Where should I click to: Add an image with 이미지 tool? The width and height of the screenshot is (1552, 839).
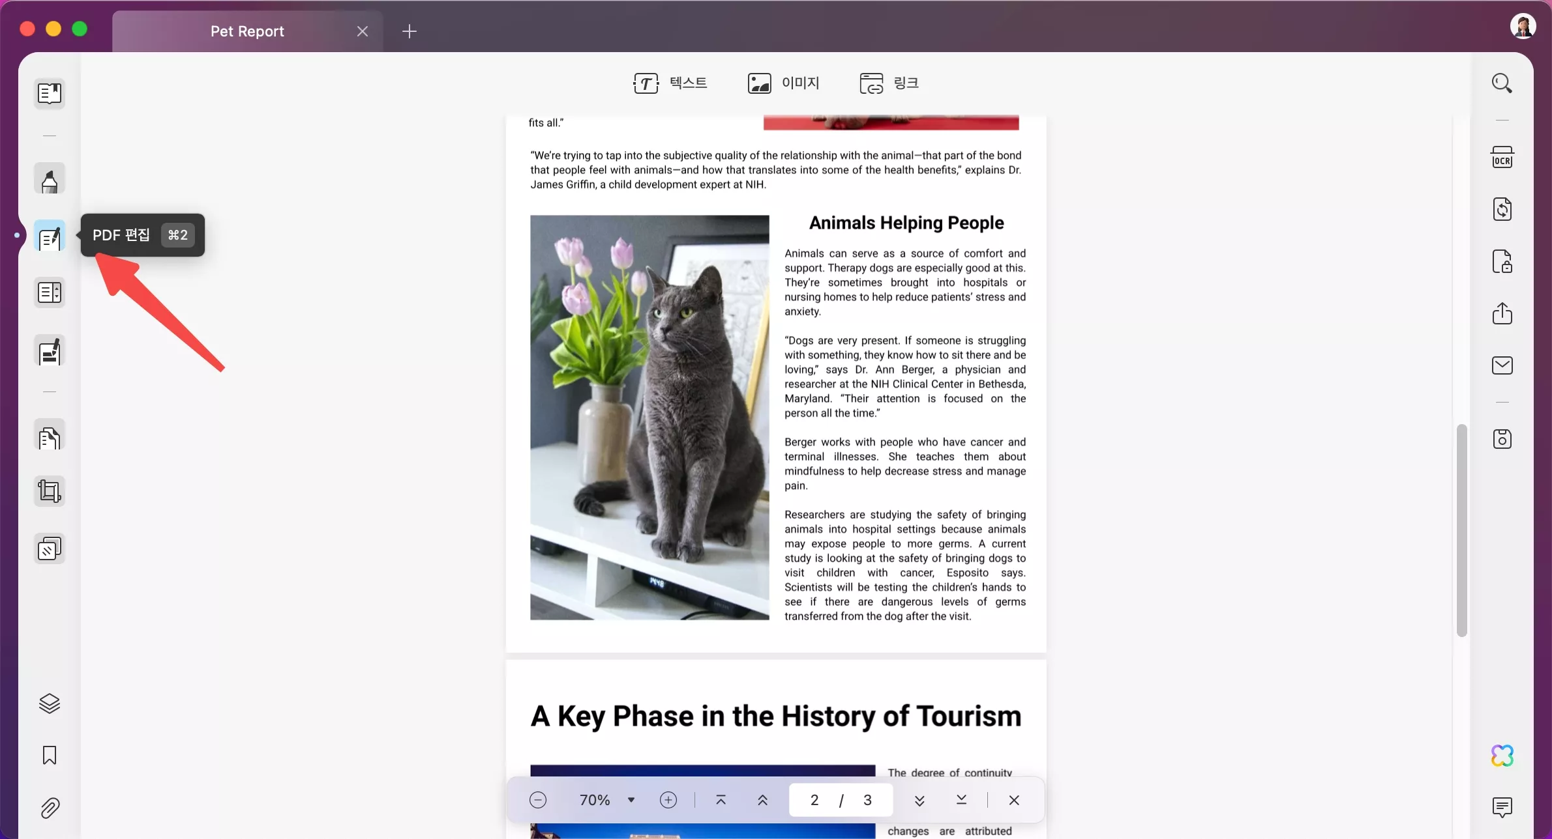[x=784, y=83]
